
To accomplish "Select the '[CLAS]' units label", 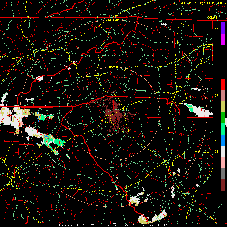I will click(x=213, y=17).
